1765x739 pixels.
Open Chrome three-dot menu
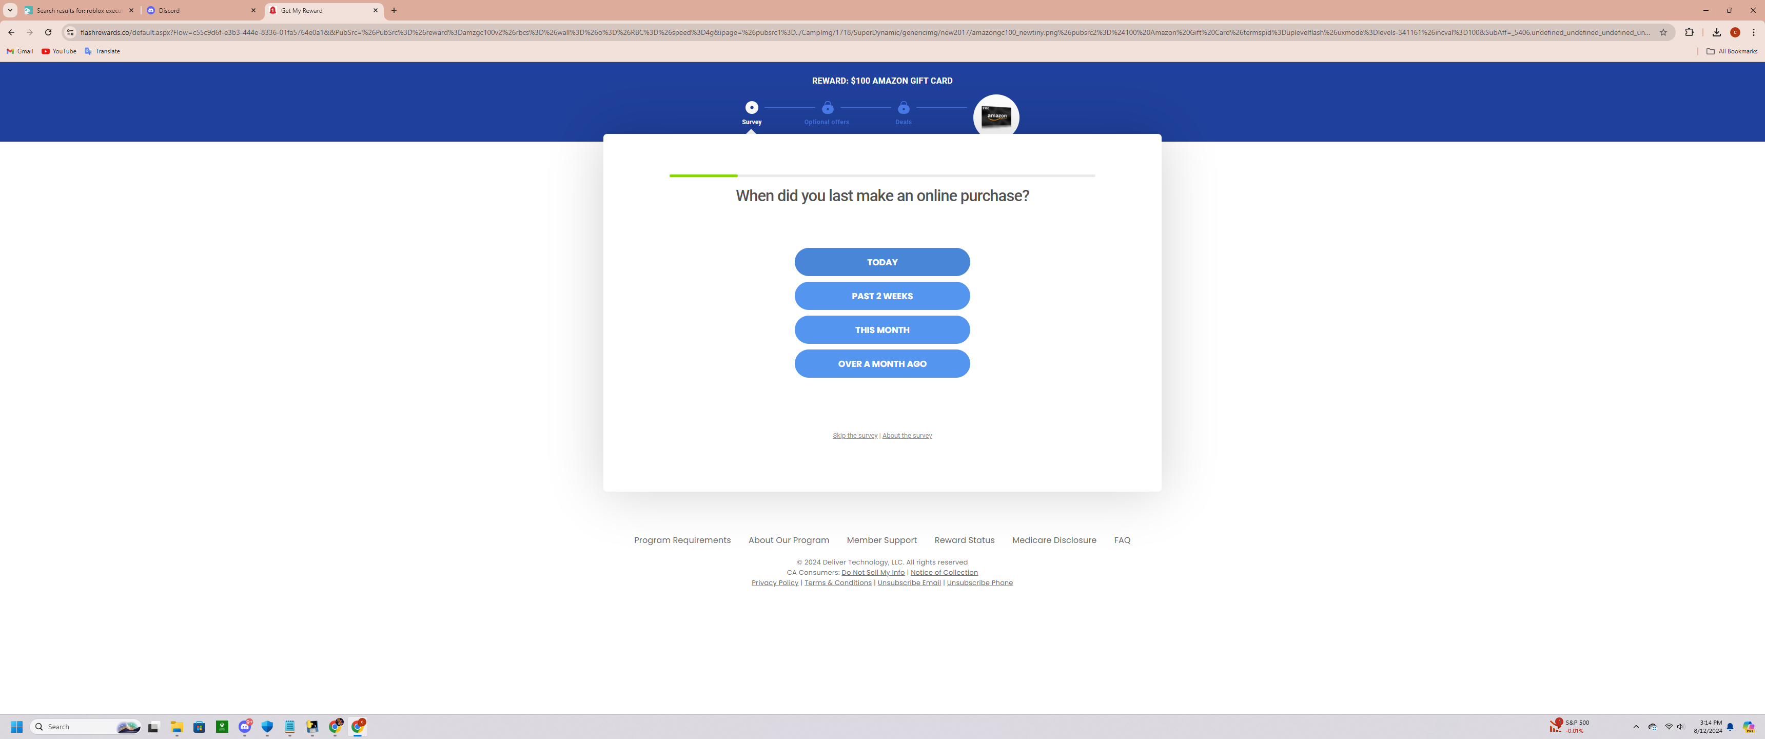(1753, 32)
